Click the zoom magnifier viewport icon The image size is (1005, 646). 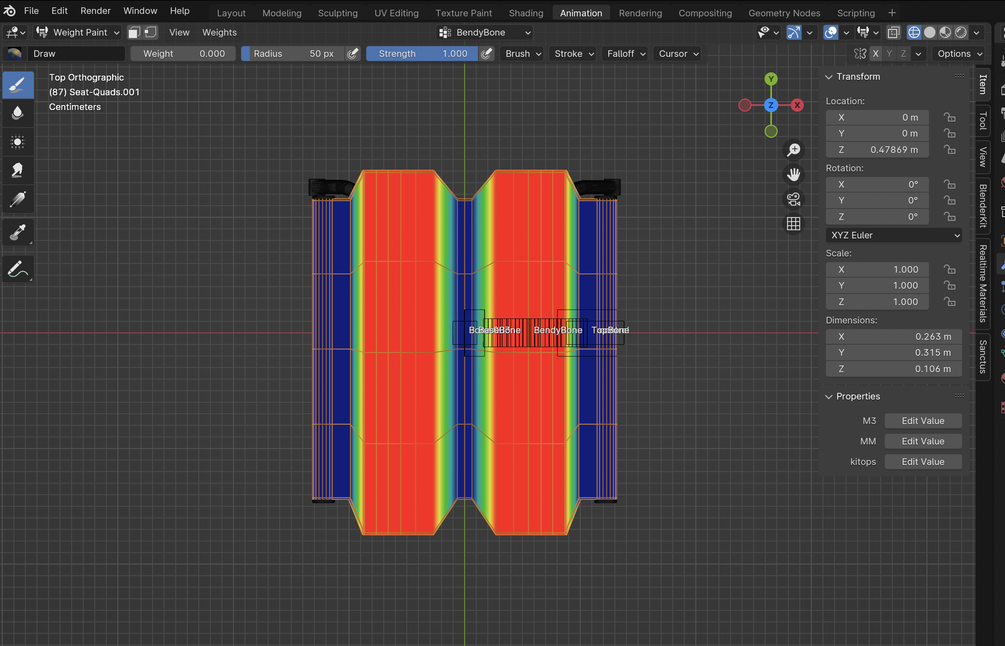pos(793,150)
